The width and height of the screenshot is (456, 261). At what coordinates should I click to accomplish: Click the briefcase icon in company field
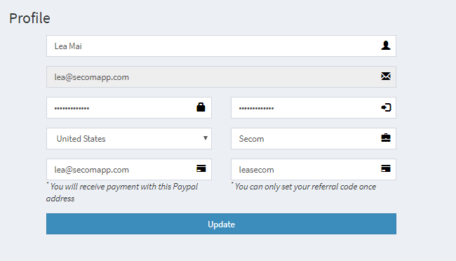(386, 138)
